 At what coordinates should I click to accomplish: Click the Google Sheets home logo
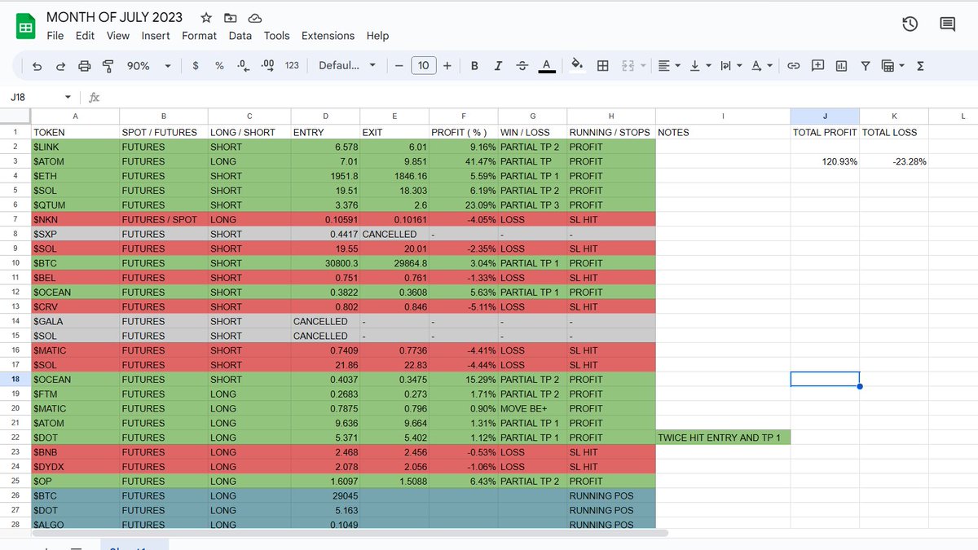coord(25,27)
